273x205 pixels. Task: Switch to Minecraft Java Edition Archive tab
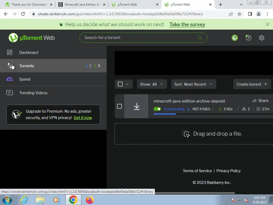82,5
